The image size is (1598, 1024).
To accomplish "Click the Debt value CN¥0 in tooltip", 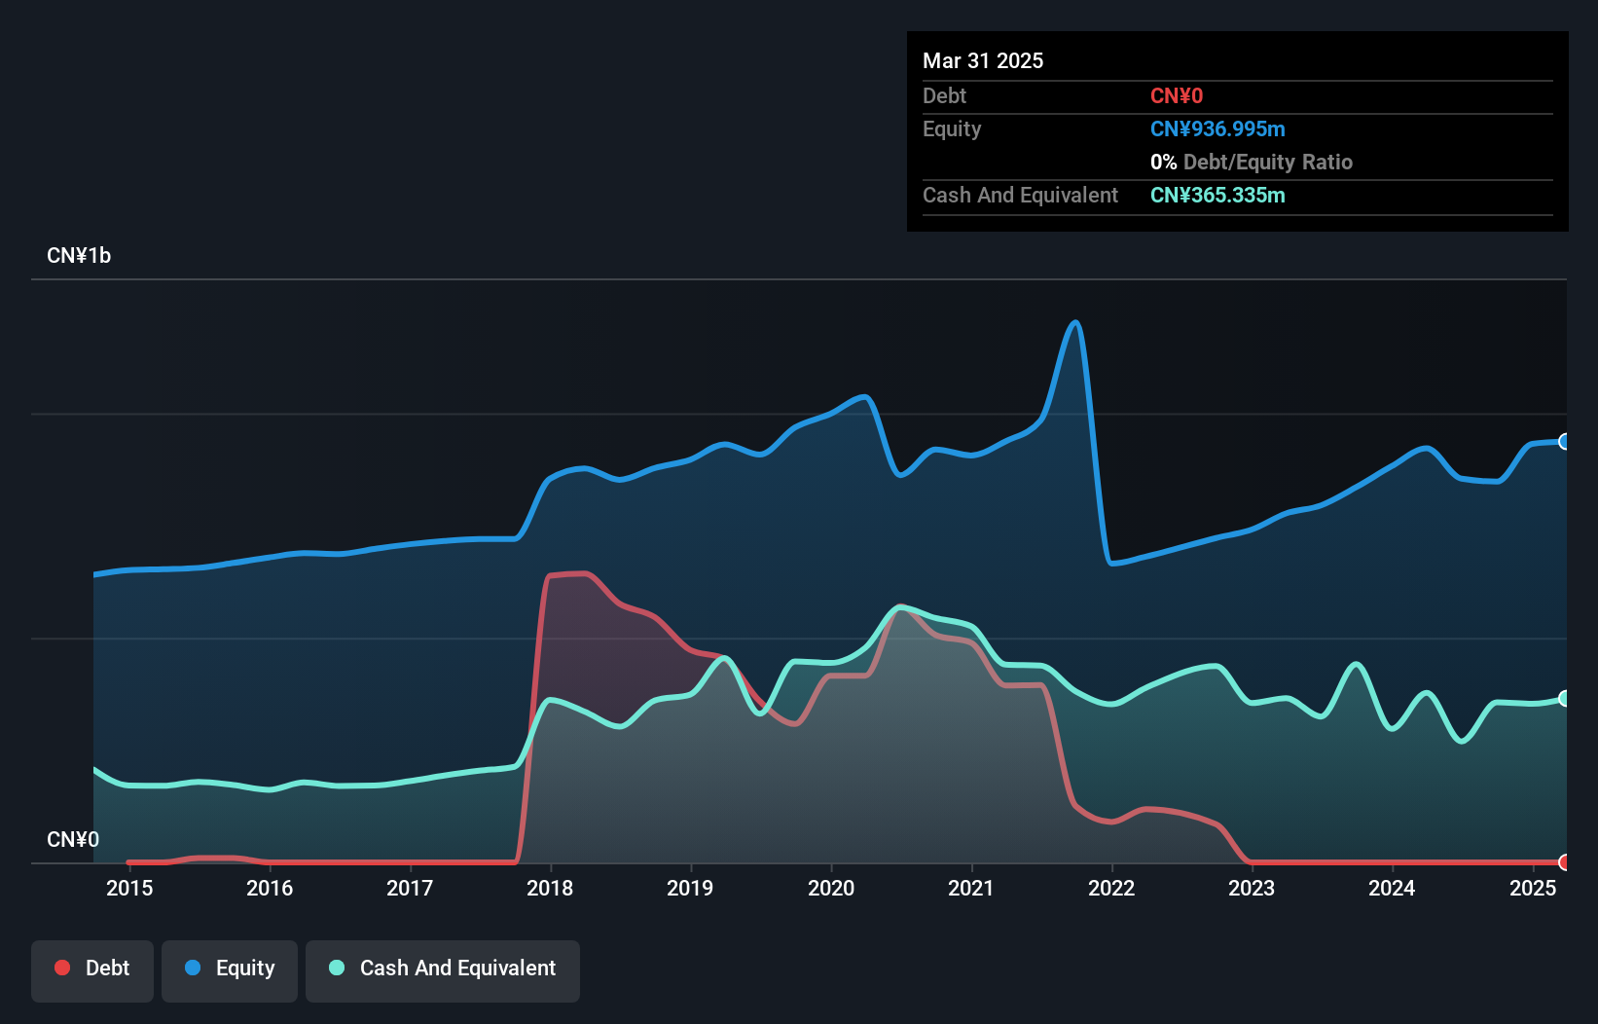I will (1177, 95).
